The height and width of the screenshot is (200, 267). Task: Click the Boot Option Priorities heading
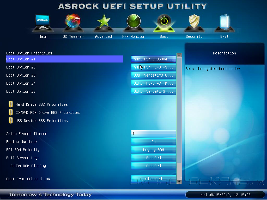(29, 53)
